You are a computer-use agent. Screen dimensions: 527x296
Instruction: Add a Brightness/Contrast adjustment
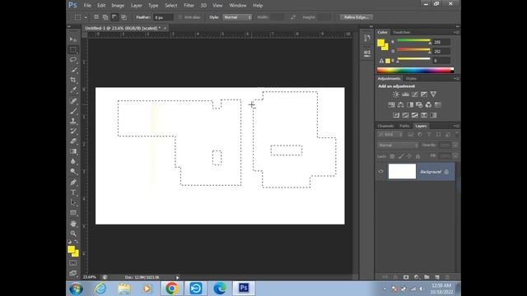tap(396, 95)
